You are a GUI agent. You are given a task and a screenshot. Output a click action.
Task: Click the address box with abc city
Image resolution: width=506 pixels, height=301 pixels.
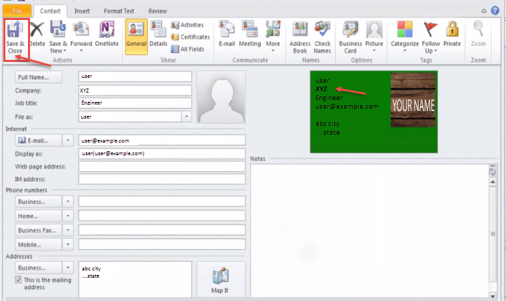click(135, 280)
